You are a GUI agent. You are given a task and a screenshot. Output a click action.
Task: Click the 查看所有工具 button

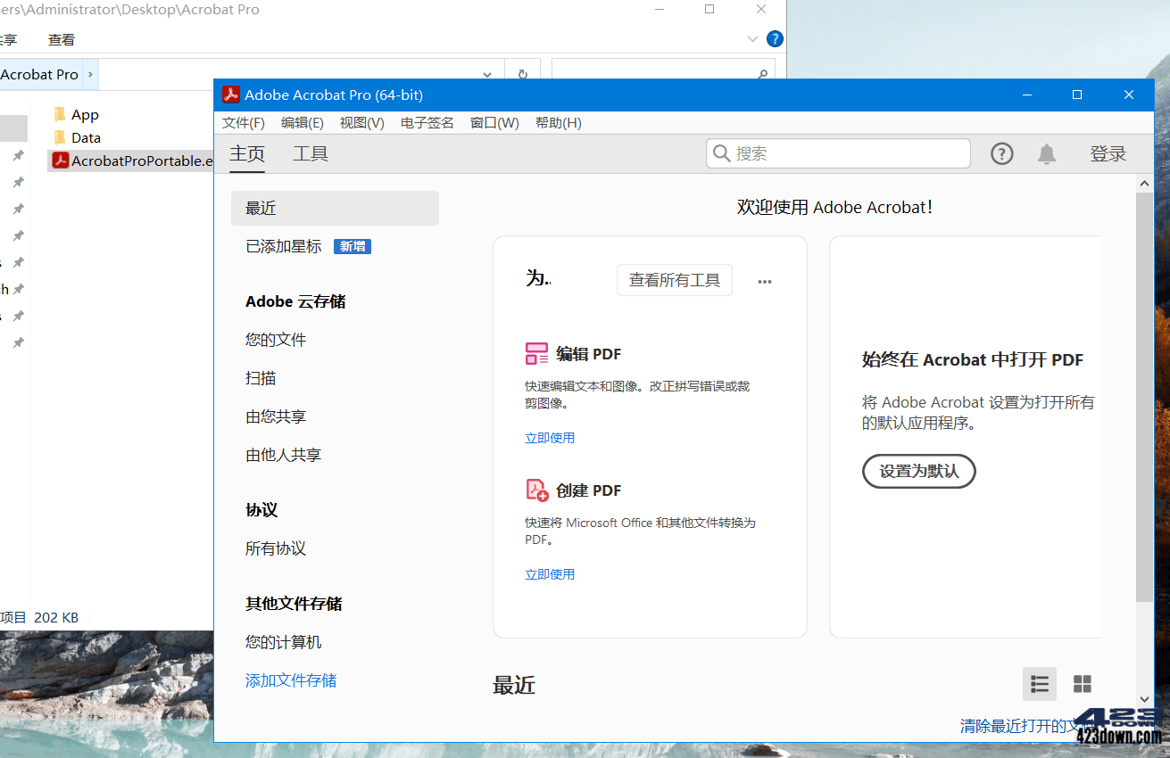coord(674,279)
